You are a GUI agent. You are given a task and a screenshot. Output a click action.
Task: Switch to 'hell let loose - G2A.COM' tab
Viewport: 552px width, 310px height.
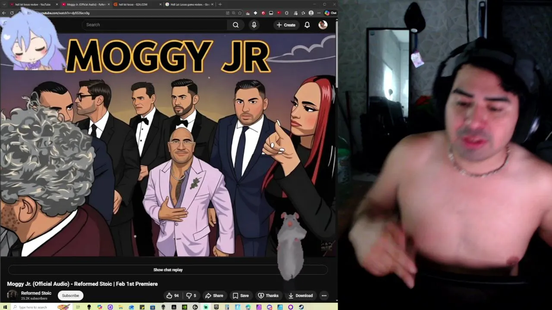(137, 4)
